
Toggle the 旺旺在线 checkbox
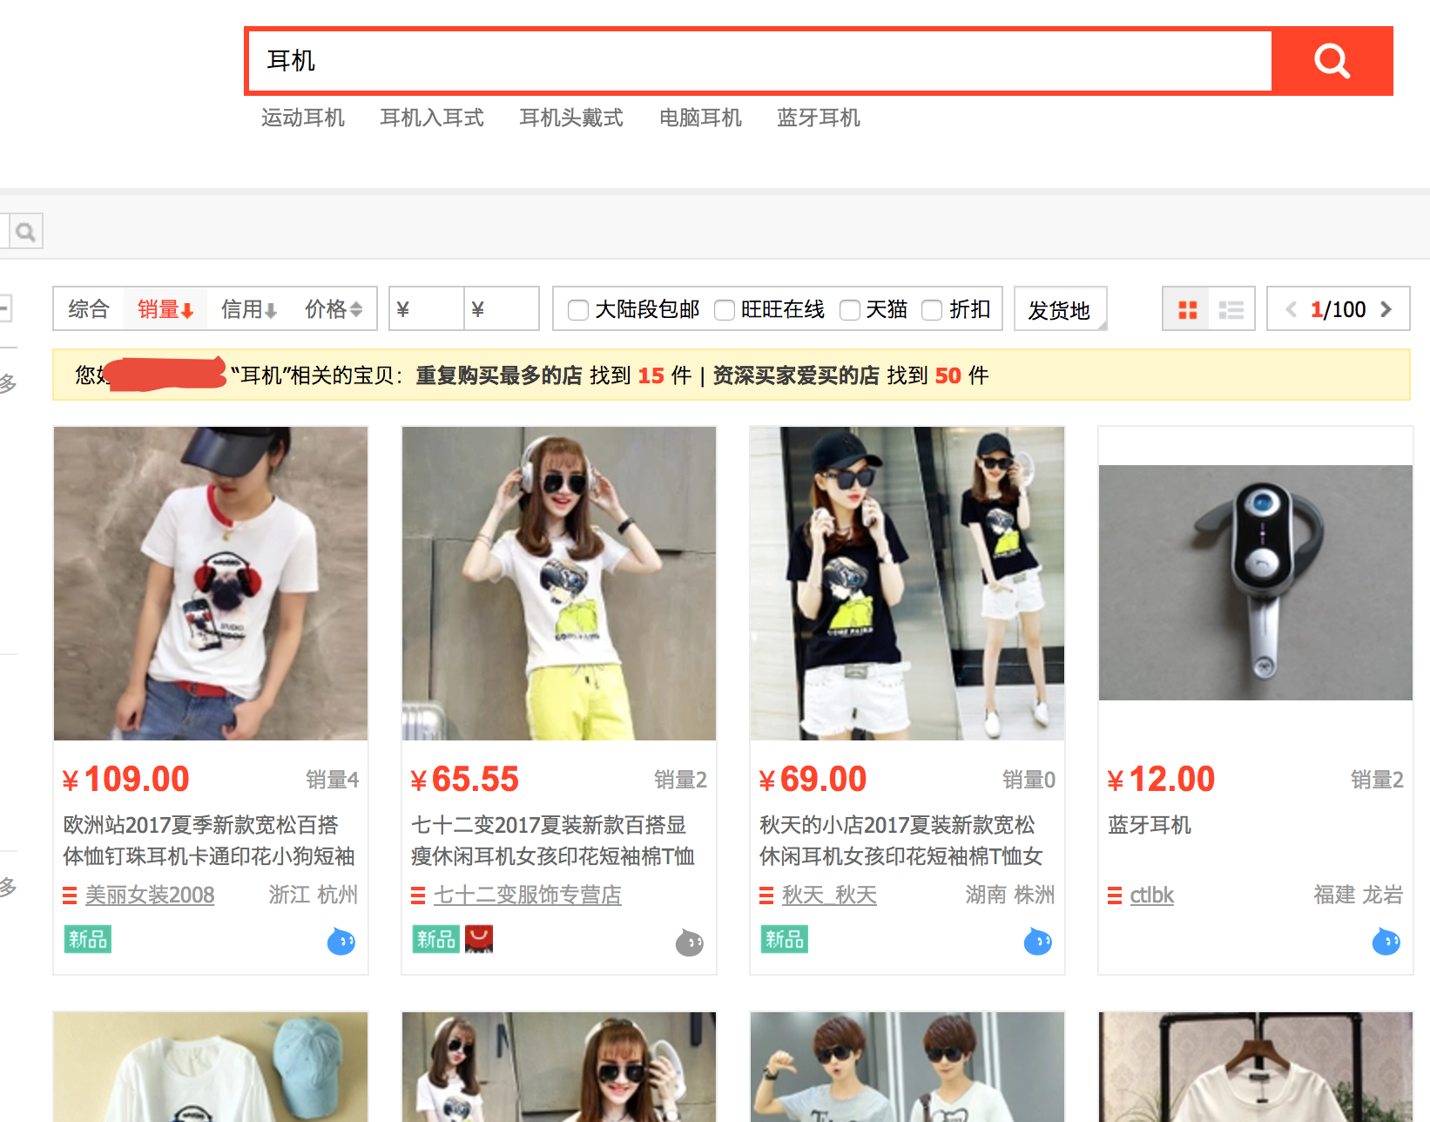point(724,310)
